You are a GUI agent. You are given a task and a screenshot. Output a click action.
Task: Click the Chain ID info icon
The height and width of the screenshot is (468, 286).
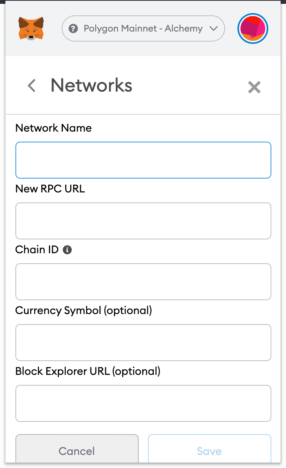[67, 250]
